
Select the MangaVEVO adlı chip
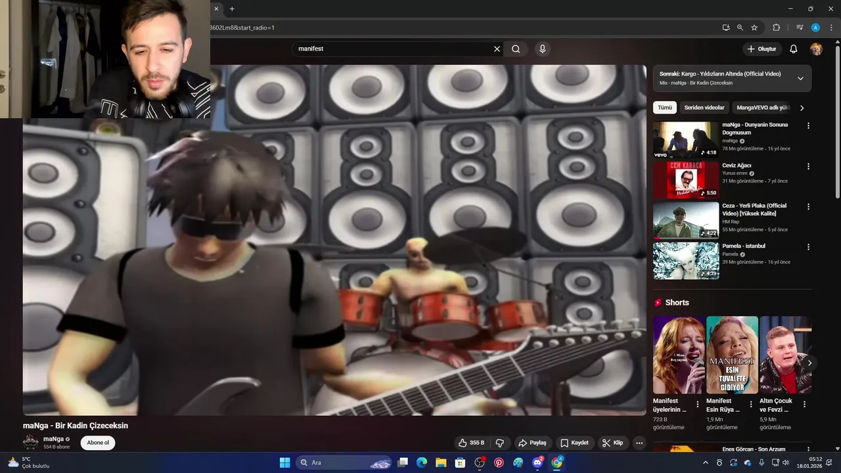pyautogui.click(x=762, y=108)
